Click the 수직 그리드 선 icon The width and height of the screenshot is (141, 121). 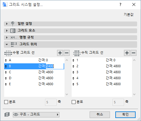point(77,53)
